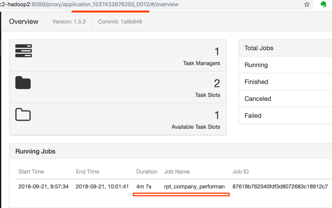Click the outlined folder Available Task Slots icon
Image resolution: width=332 pixels, height=208 pixels.
(x=23, y=115)
